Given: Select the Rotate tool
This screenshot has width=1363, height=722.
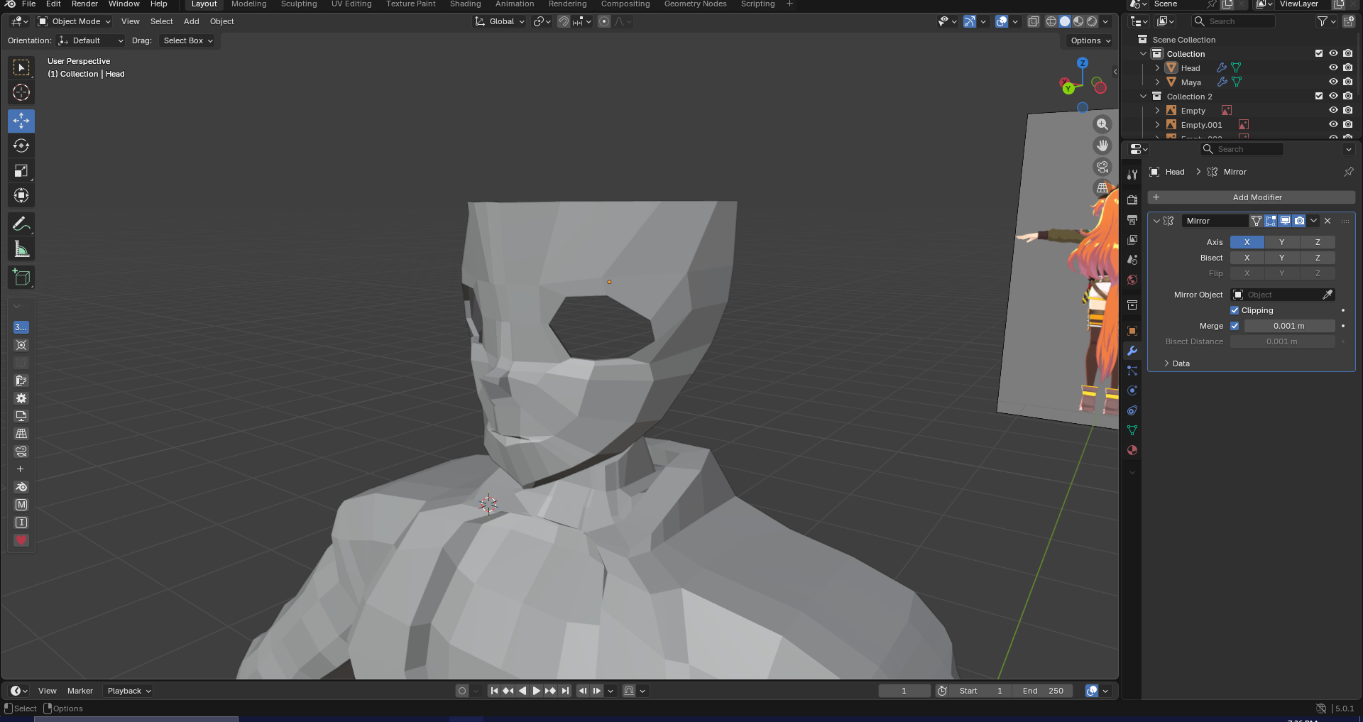Looking at the screenshot, I should (x=21, y=146).
